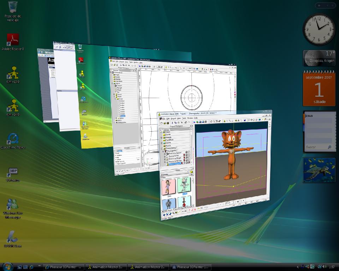Image resolution: width=339 pixels, height=271 pixels.
Task: Click Undo arrow icon in Animation Master 2006 toolbar
Action: tap(186, 122)
